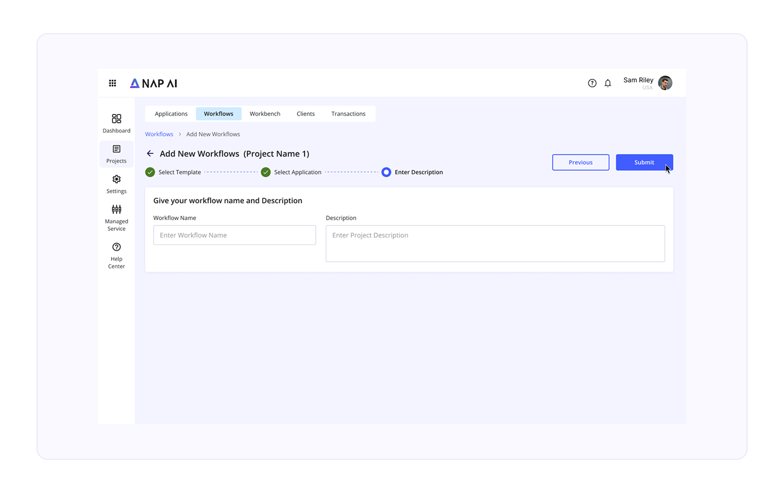This screenshot has width=783, height=493.
Task: Open the apps grid launcher icon
Action: (x=112, y=83)
